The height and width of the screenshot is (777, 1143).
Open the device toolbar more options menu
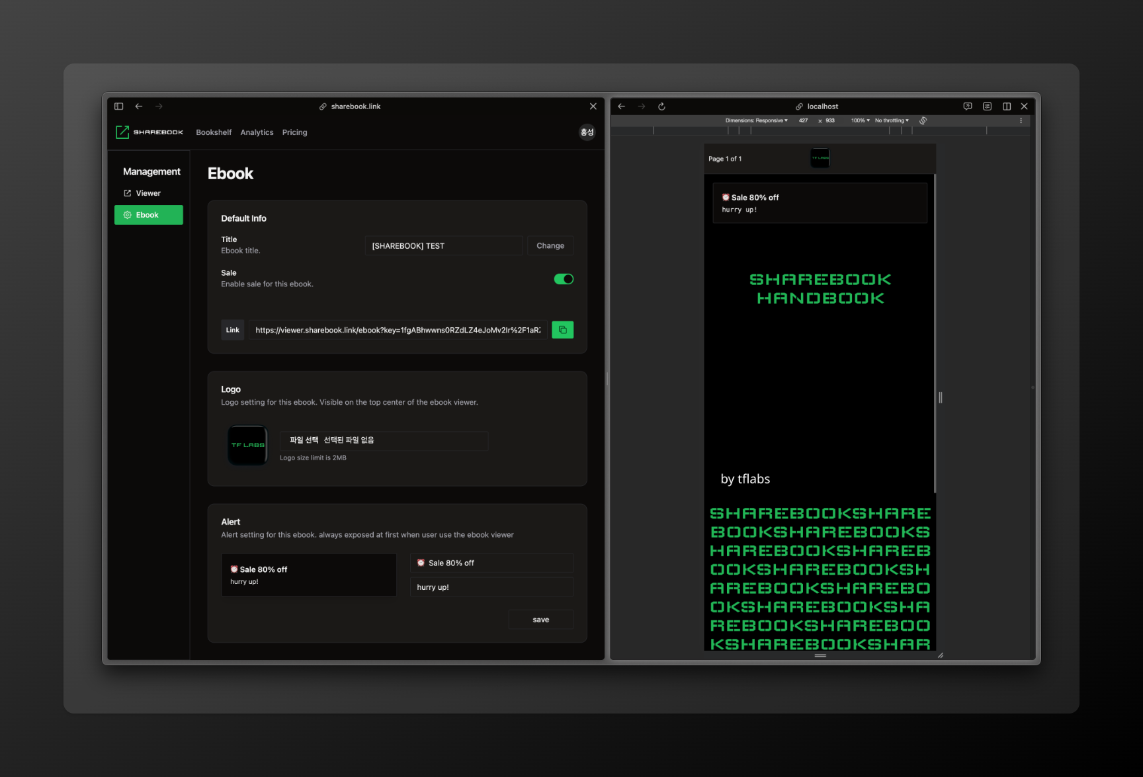[1021, 120]
